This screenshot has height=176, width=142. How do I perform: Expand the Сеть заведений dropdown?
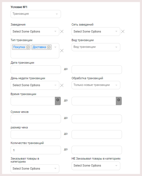point(96,31)
